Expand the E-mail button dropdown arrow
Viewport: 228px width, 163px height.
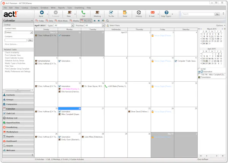point(158,14)
